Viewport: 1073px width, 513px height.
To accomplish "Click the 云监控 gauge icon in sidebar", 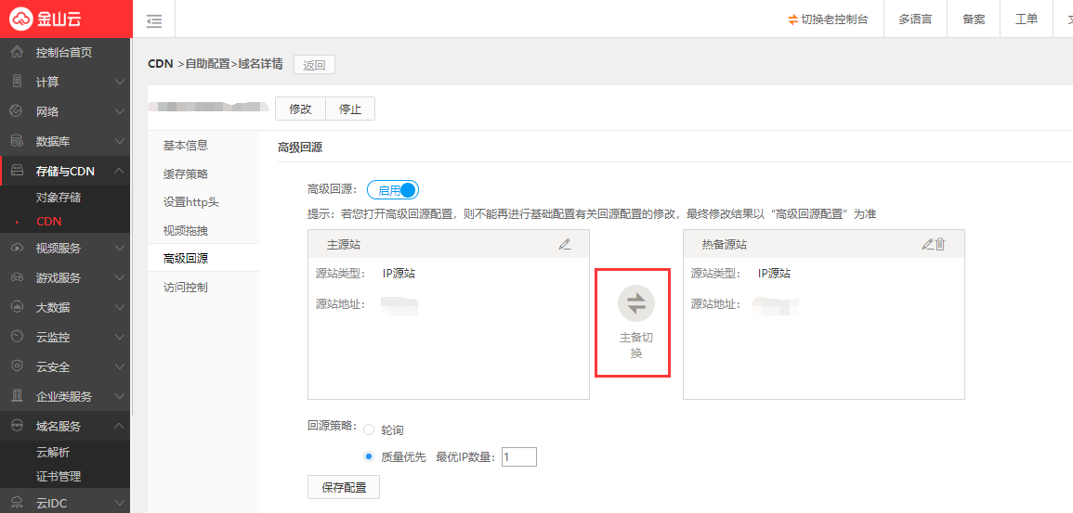I will (x=17, y=337).
